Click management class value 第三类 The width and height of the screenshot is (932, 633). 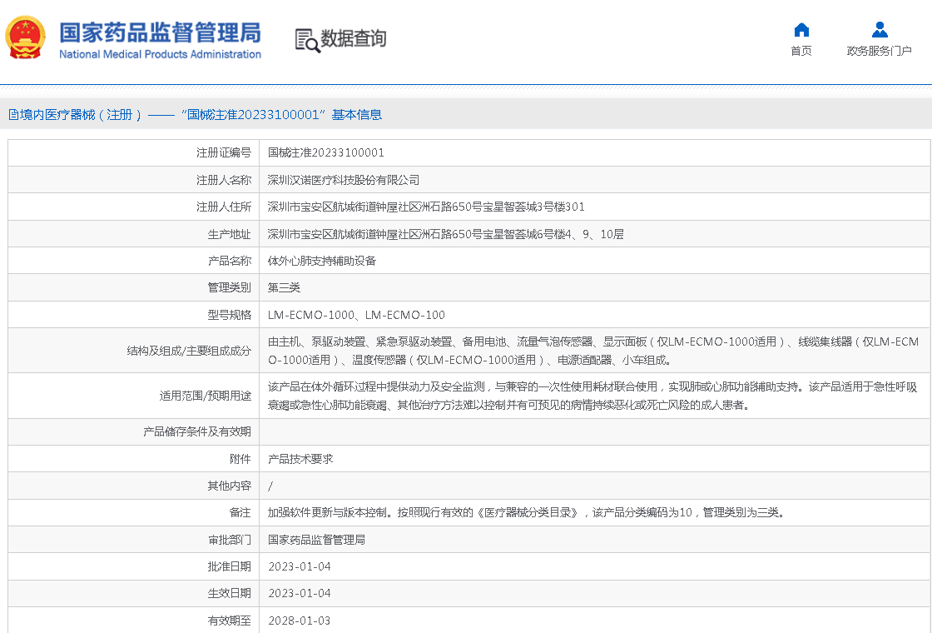[284, 287]
